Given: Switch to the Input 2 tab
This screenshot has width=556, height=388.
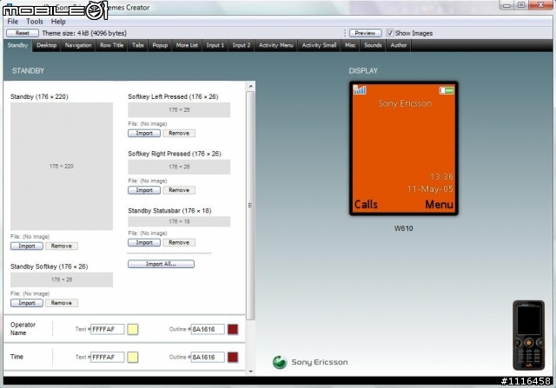Looking at the screenshot, I should [x=242, y=45].
